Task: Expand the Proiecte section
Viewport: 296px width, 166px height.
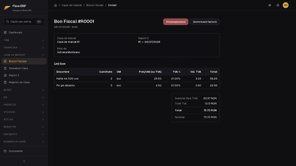Action: (x=24, y=105)
